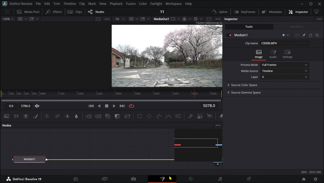The width and height of the screenshot is (324, 183).
Task: Add a Rectangle mask tool
Action: point(139,116)
